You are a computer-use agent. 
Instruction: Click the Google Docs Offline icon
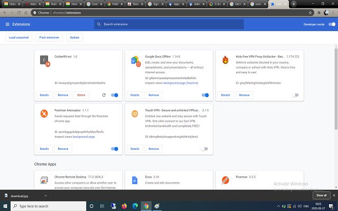136,61
